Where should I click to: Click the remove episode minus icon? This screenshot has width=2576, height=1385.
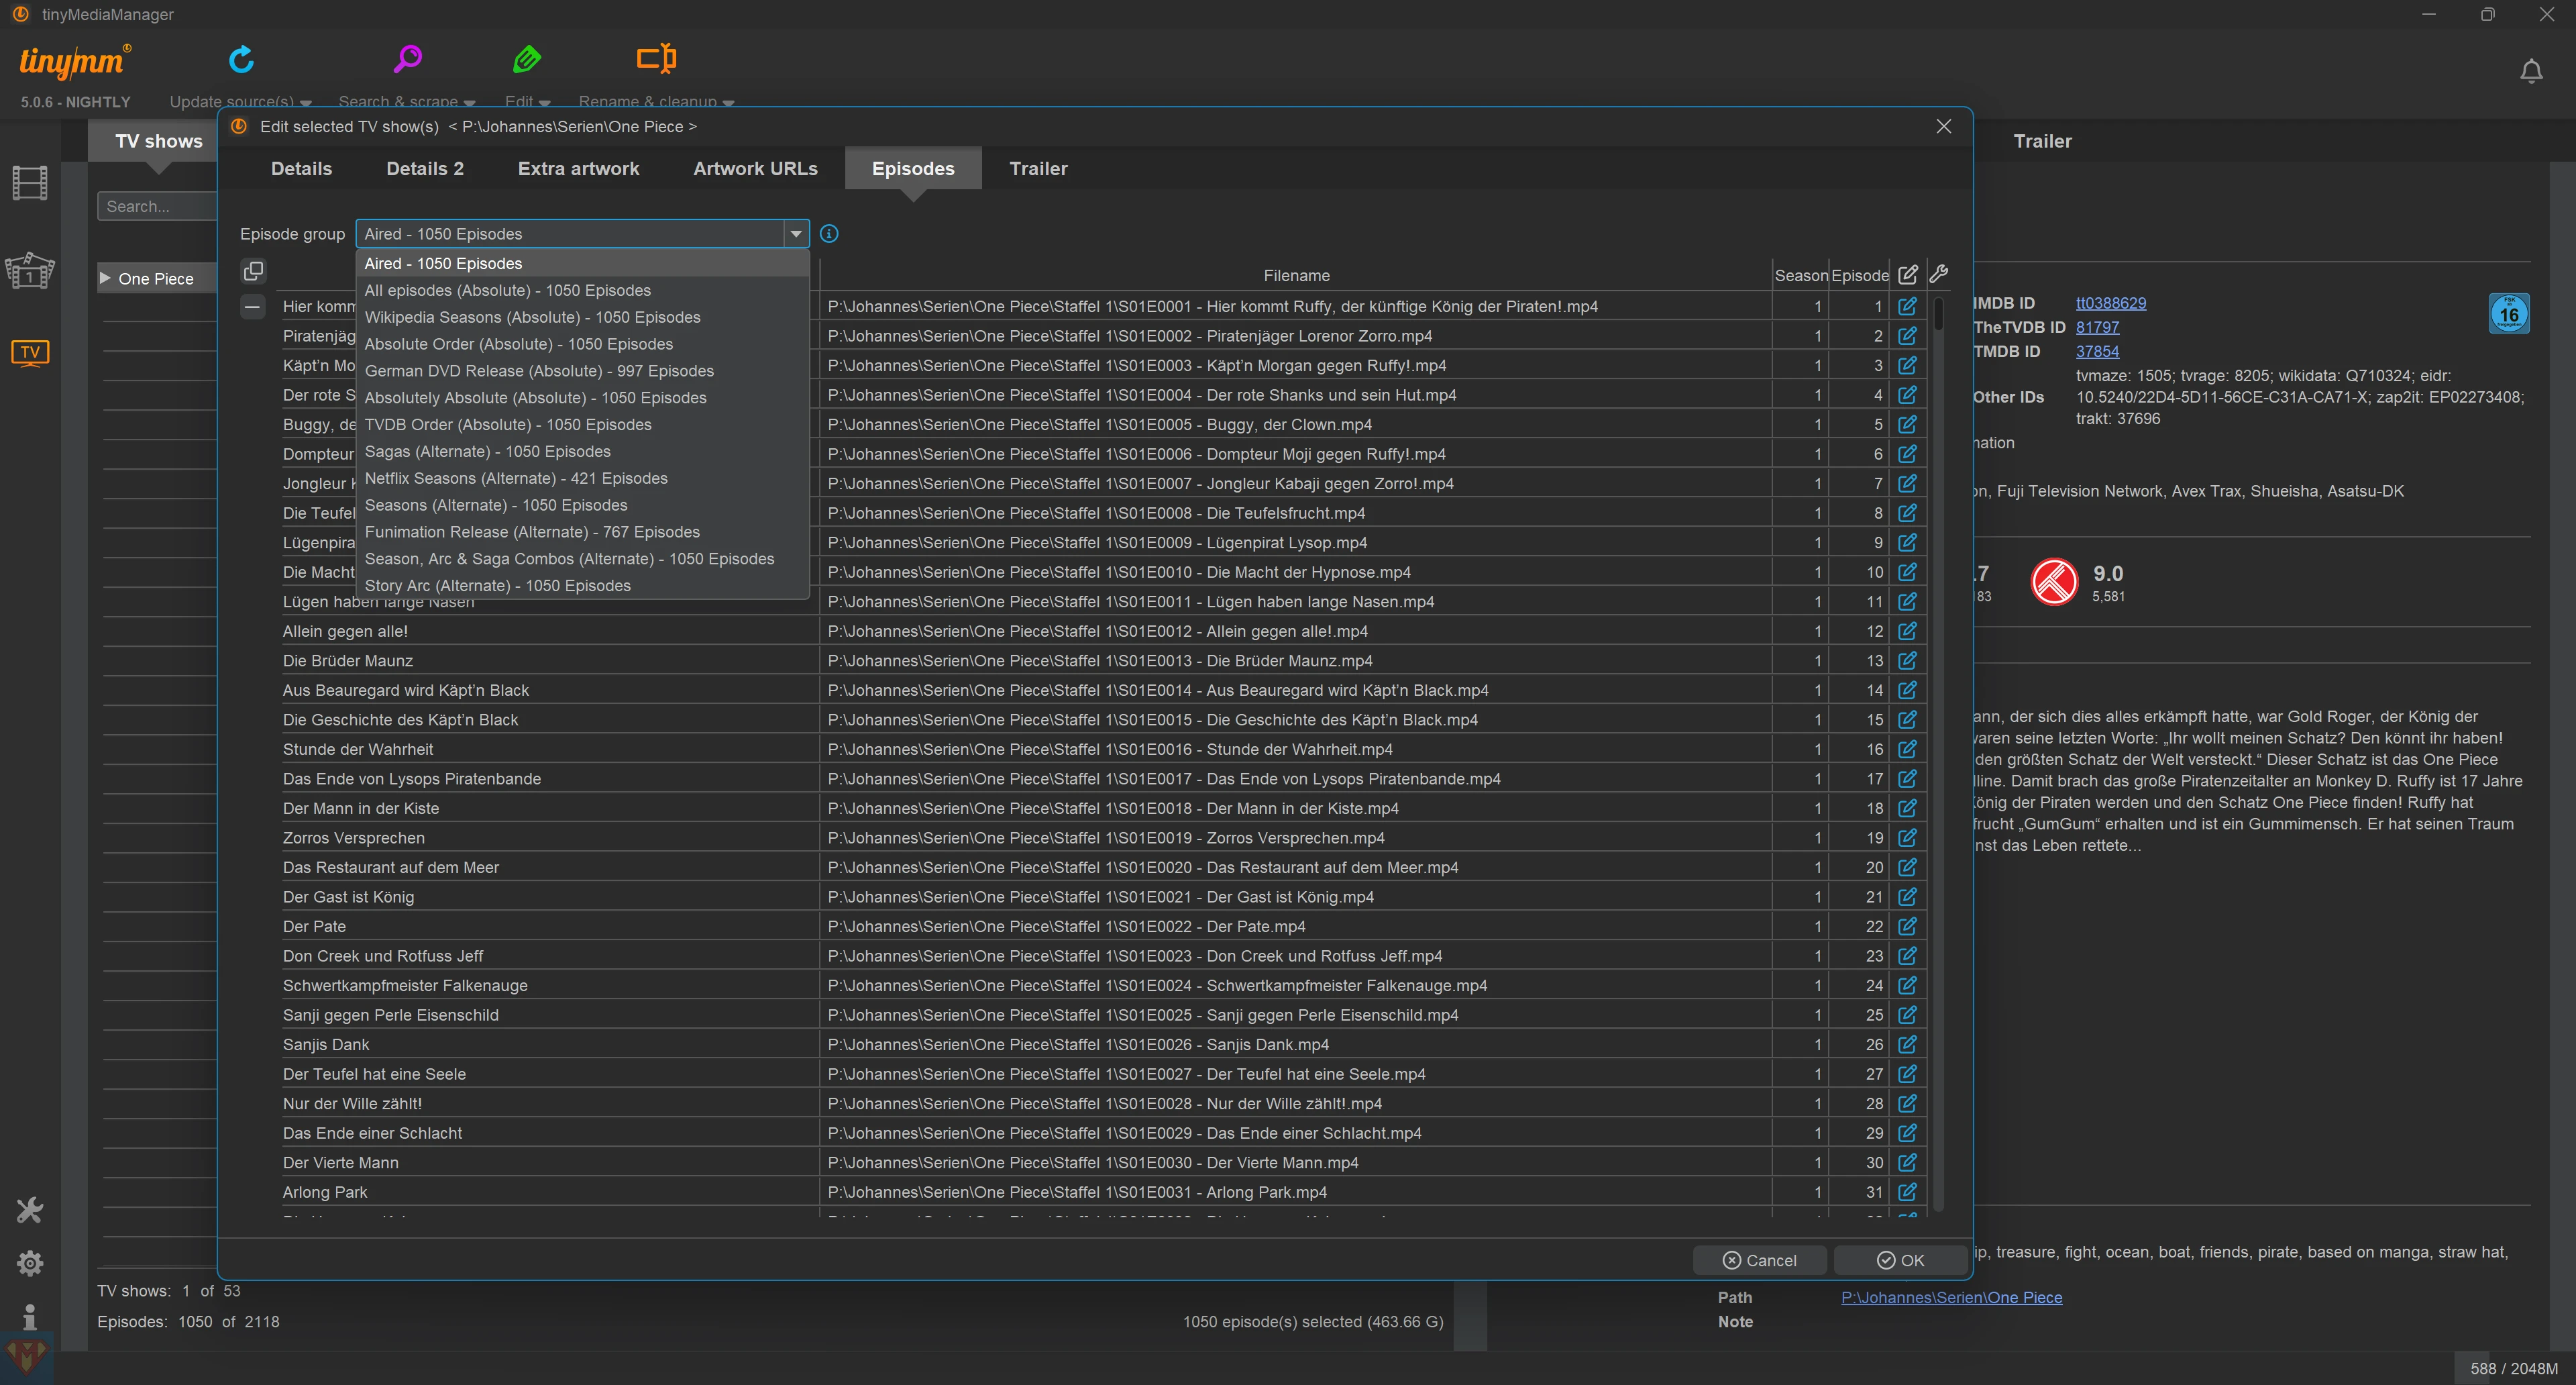coord(253,307)
